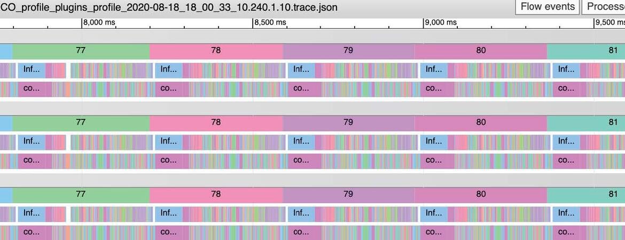Select step 80 in the top track group

[x=481, y=51]
